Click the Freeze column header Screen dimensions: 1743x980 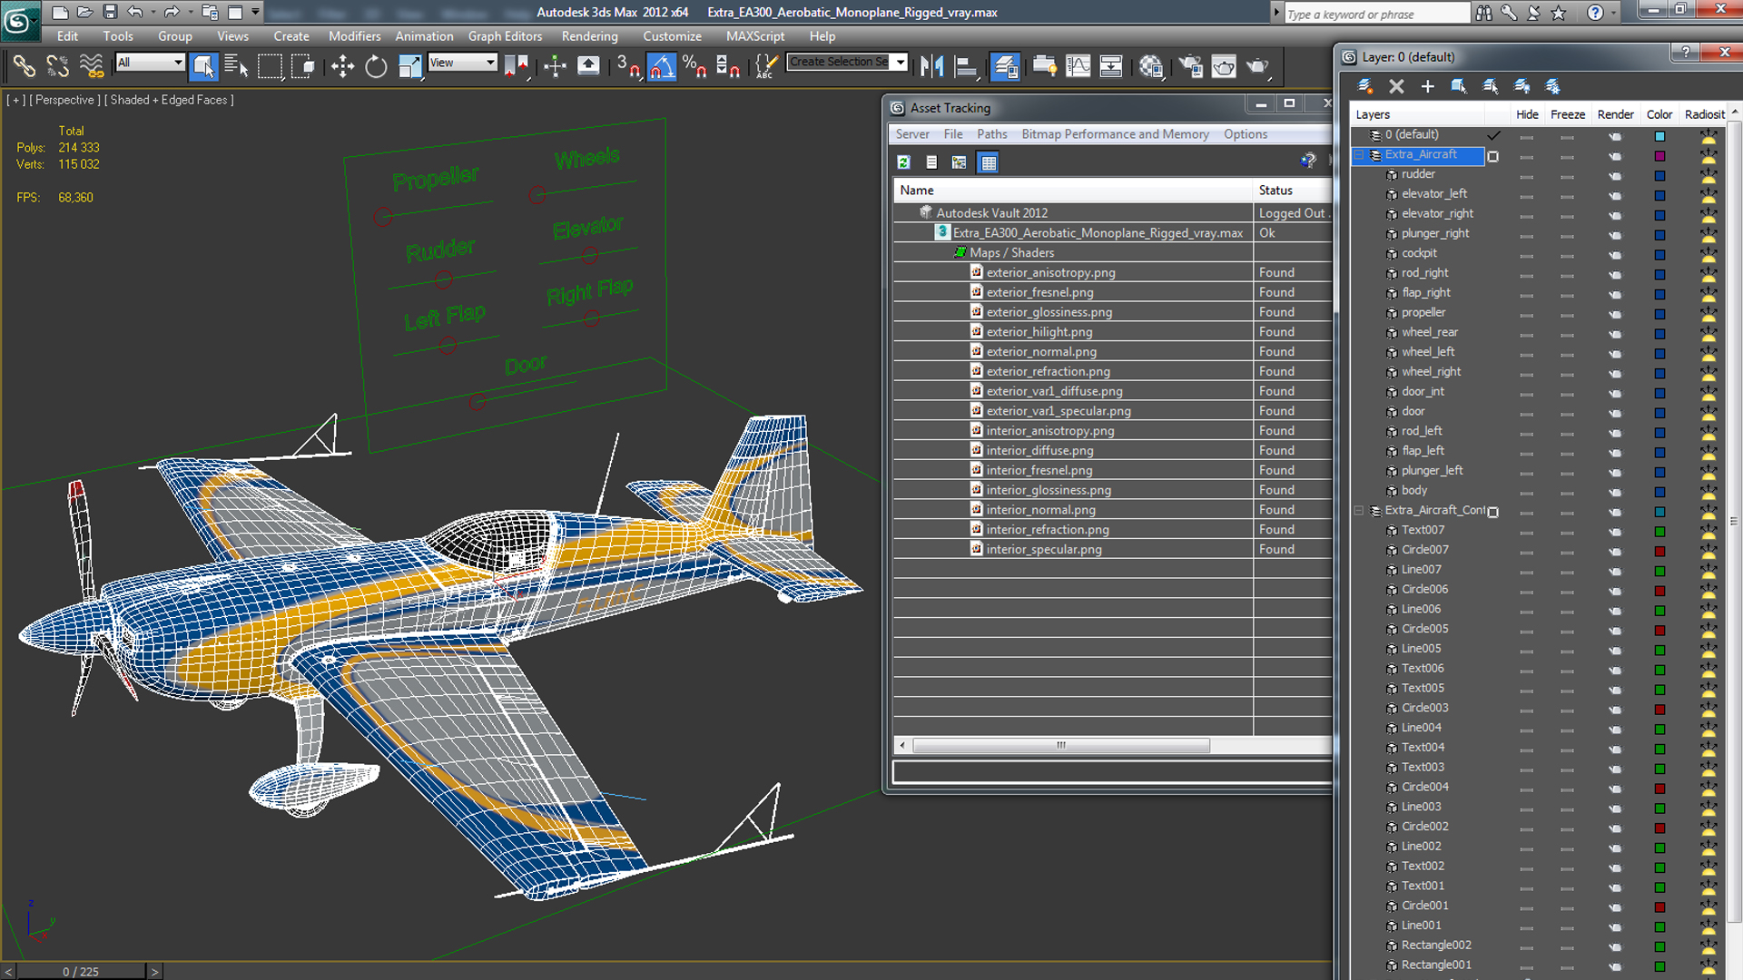click(x=1567, y=114)
